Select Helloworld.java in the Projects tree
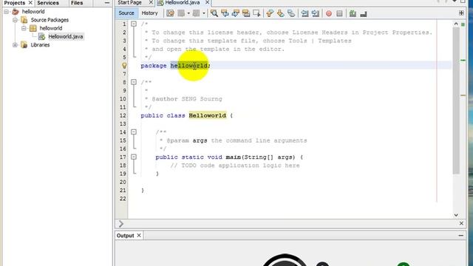Image resolution: width=473 pixels, height=266 pixels. click(x=66, y=37)
